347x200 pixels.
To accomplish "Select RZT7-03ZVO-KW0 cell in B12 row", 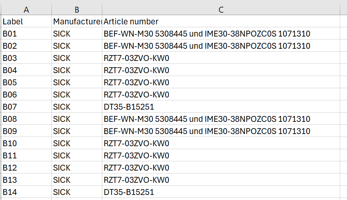I will pos(221,167).
